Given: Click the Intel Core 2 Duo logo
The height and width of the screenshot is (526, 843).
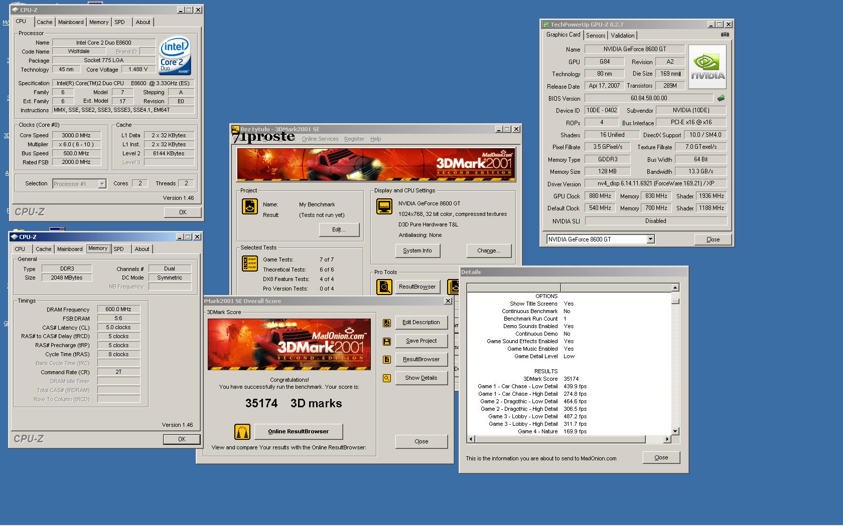Looking at the screenshot, I should (175, 56).
